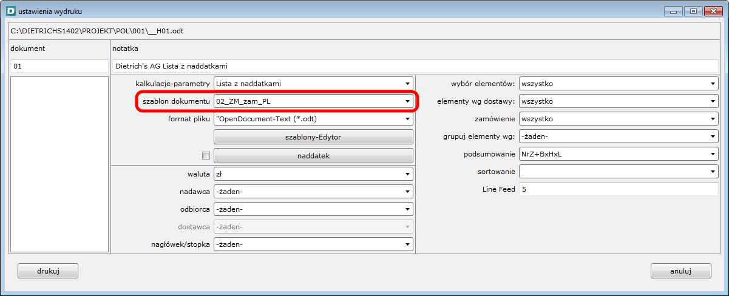Click the drukuj print button
The height and width of the screenshot is (296, 729).
point(48,271)
